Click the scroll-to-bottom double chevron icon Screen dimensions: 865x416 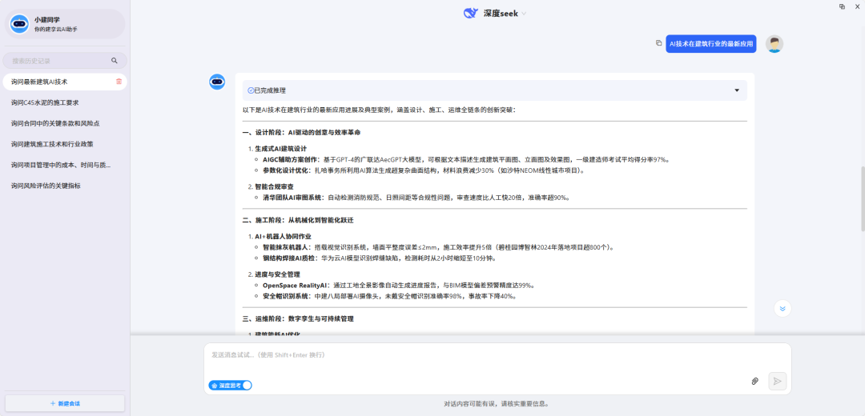[x=783, y=308]
